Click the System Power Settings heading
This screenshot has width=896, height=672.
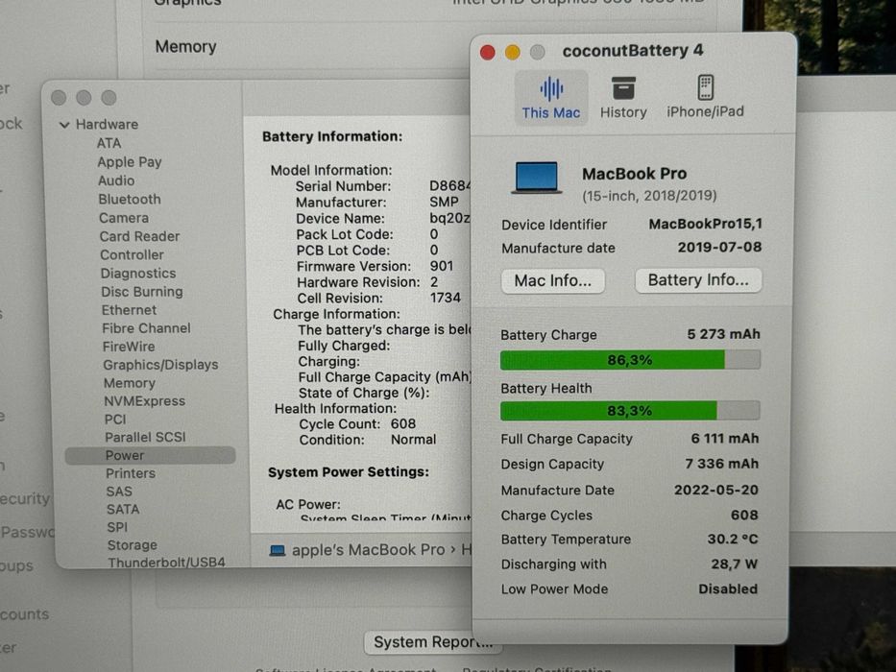click(349, 472)
